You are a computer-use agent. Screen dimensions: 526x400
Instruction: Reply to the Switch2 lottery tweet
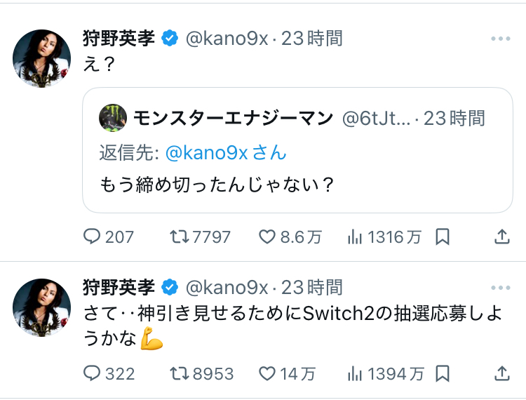pyautogui.click(x=93, y=373)
